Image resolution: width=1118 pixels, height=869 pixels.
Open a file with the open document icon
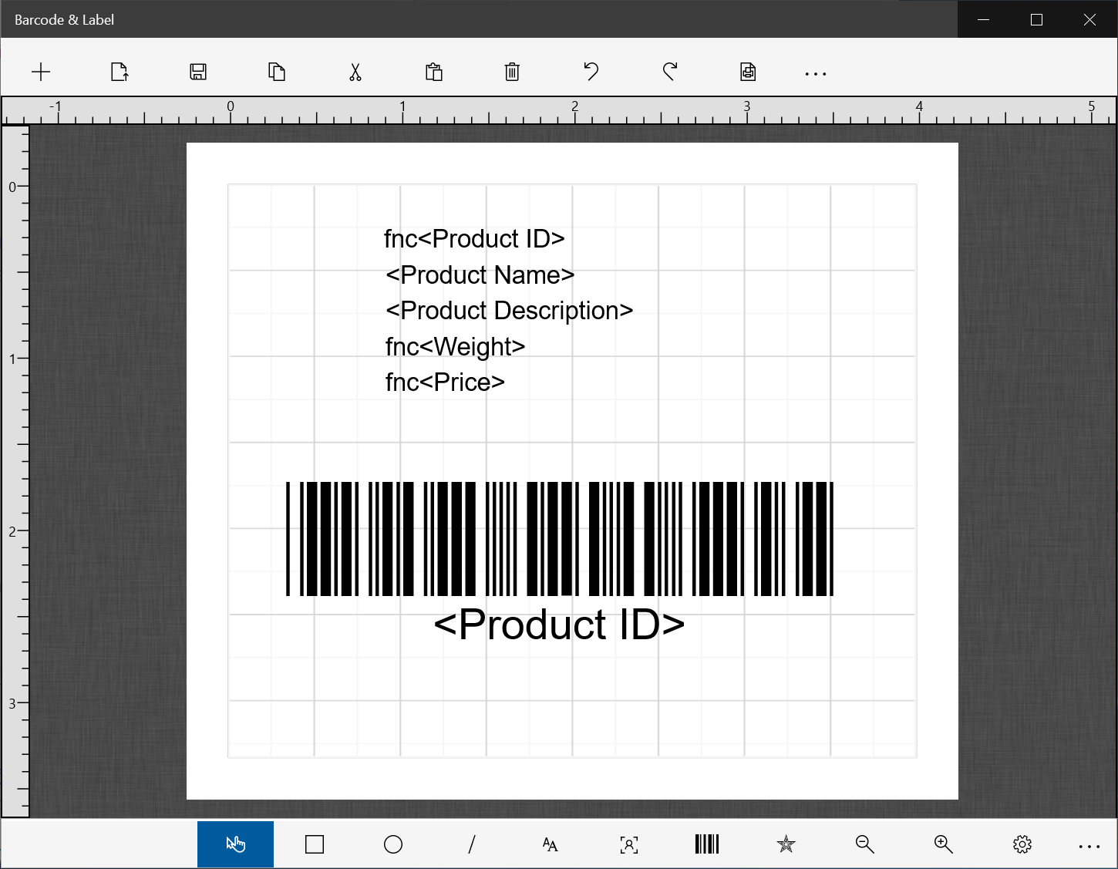pos(120,72)
